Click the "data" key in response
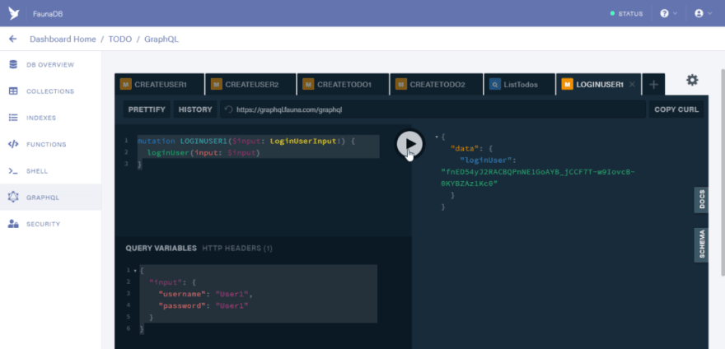The width and height of the screenshot is (725, 349). [465, 149]
